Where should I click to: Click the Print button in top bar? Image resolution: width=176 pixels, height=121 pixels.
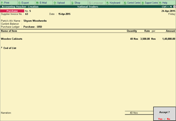point(9,3)
